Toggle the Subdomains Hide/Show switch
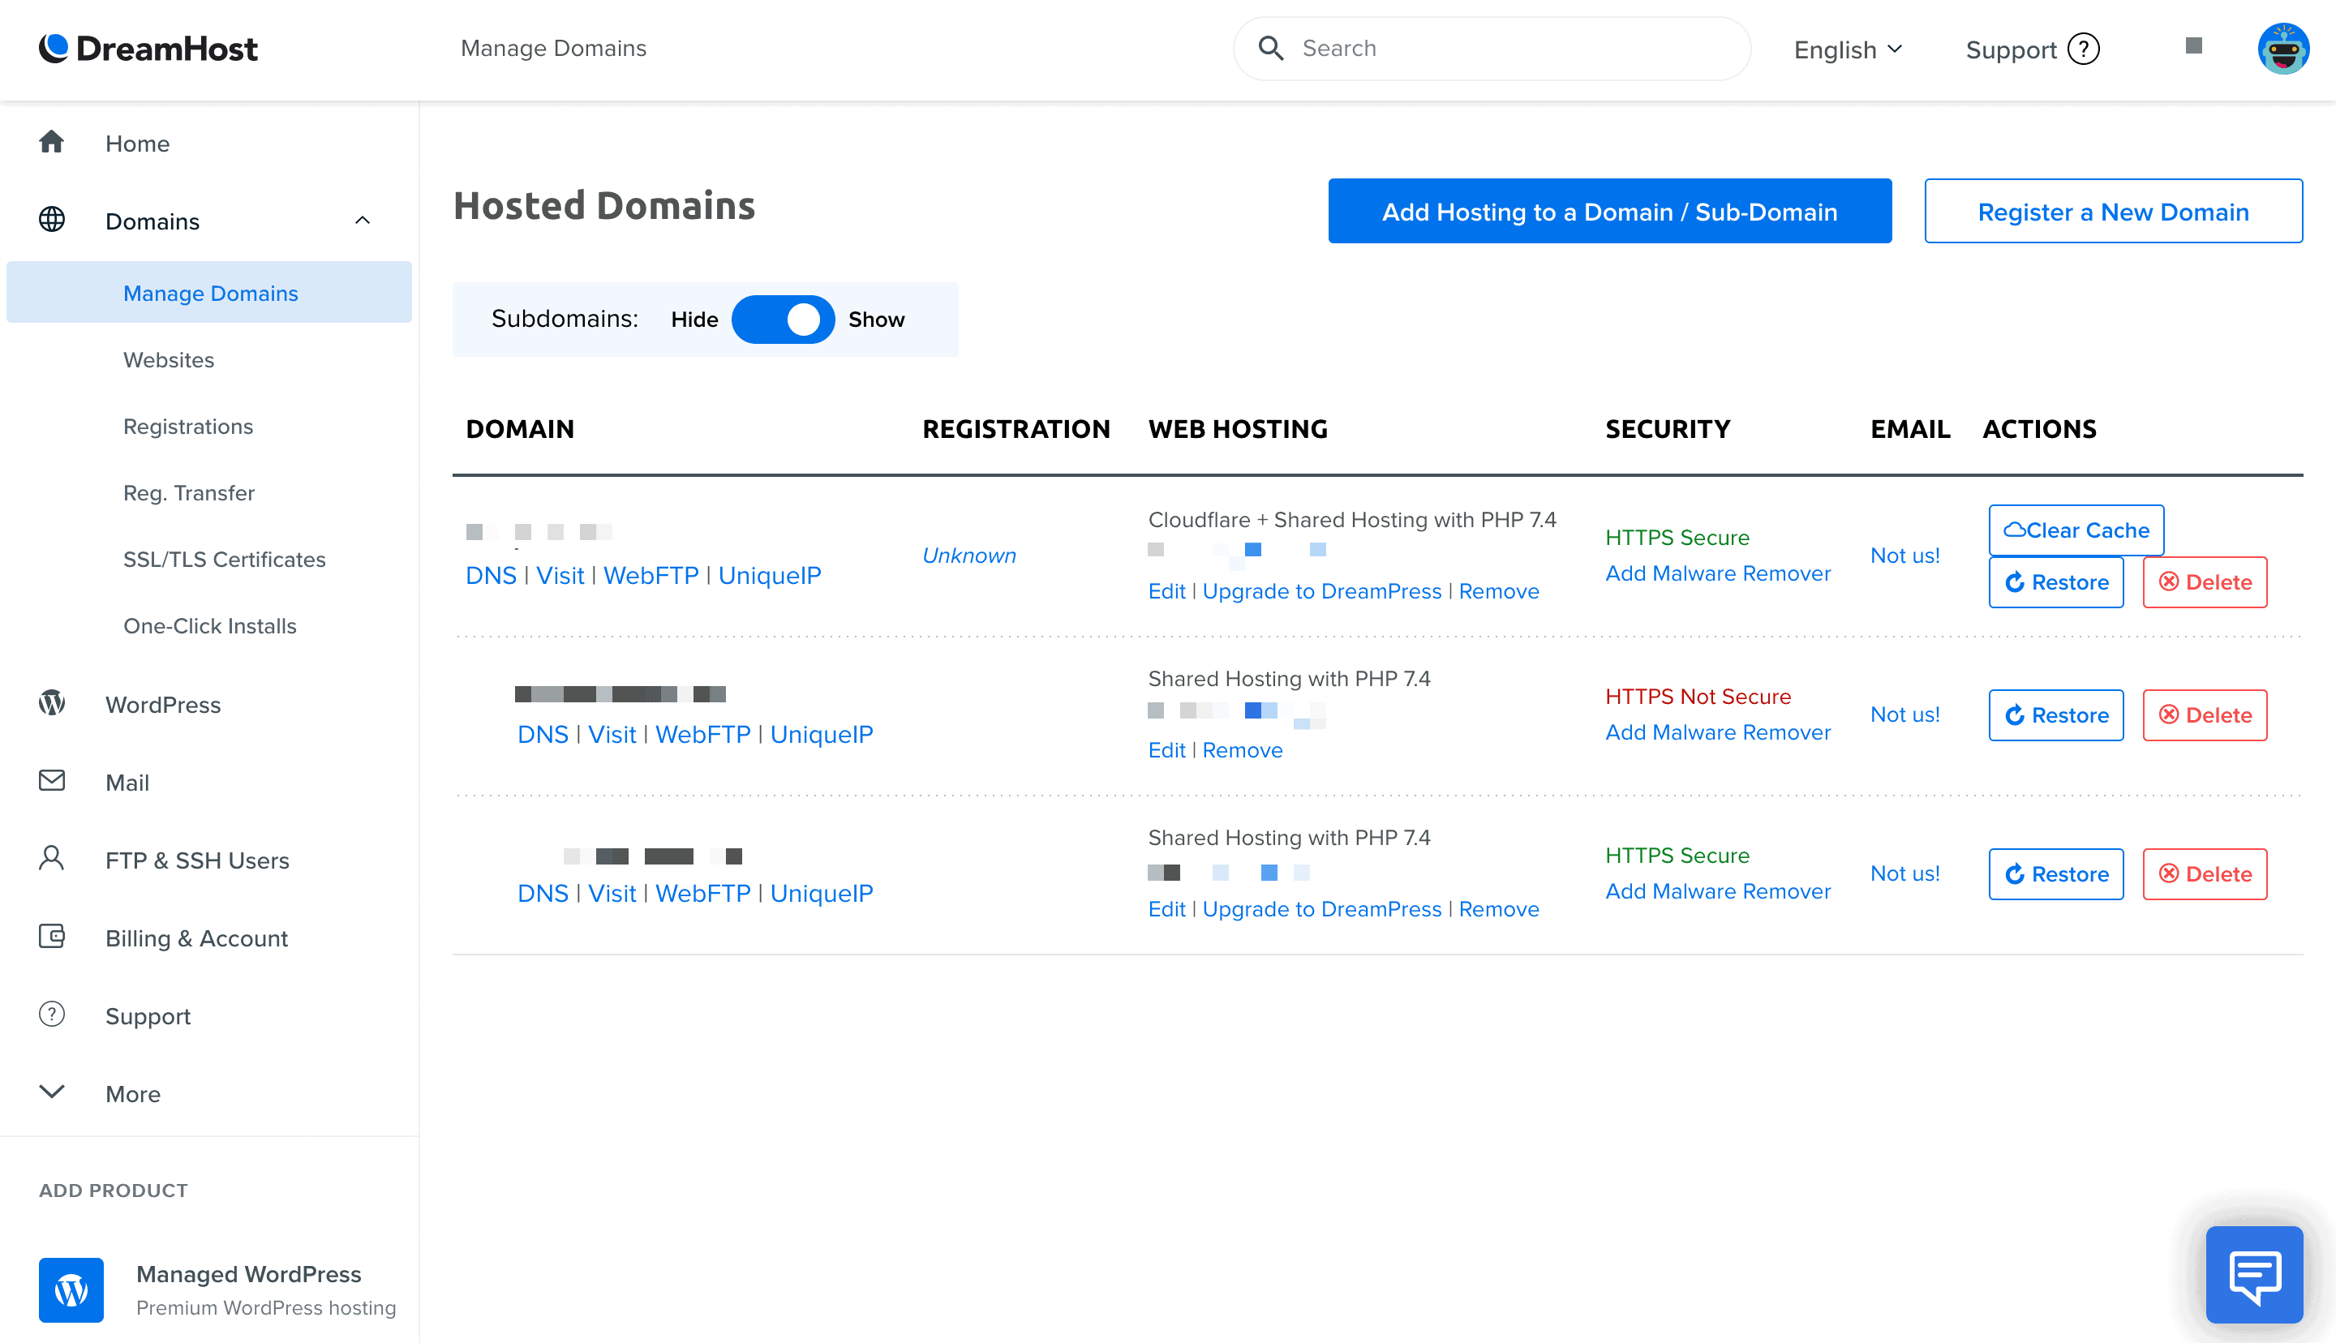Viewport: 2336px width, 1343px height. click(783, 320)
